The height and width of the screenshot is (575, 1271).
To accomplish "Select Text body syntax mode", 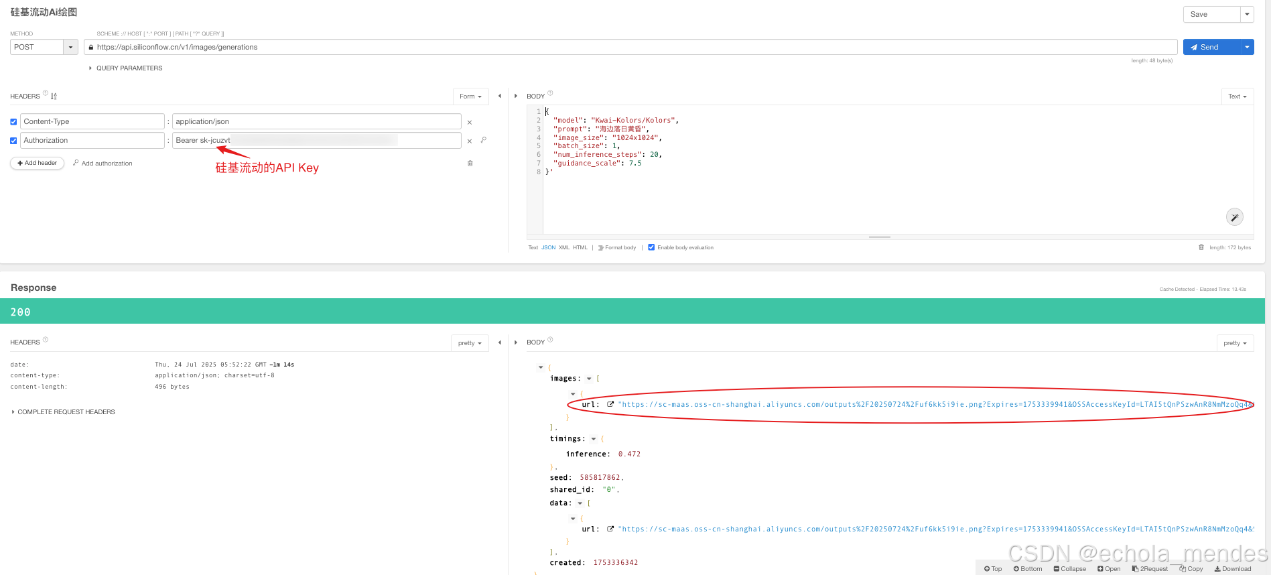I will [x=533, y=248].
